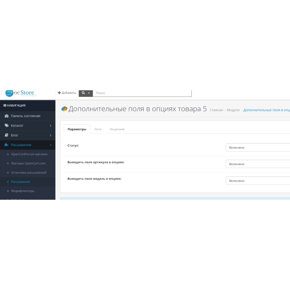Open Модификаторы in the sidebar
This screenshot has width=290, height=290.
(x=22, y=191)
